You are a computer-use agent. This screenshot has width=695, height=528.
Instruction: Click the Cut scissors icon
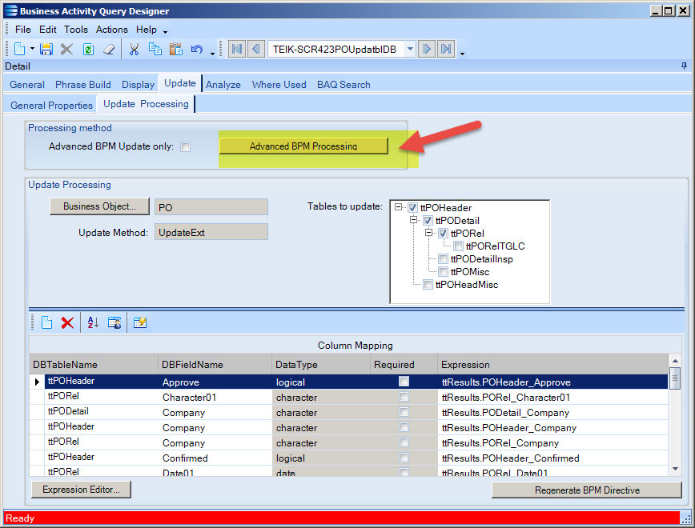135,50
